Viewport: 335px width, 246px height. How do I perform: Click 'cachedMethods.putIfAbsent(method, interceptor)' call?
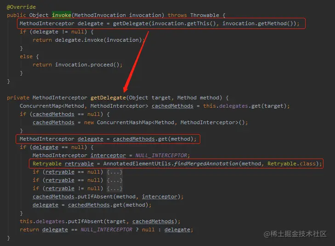(107, 197)
